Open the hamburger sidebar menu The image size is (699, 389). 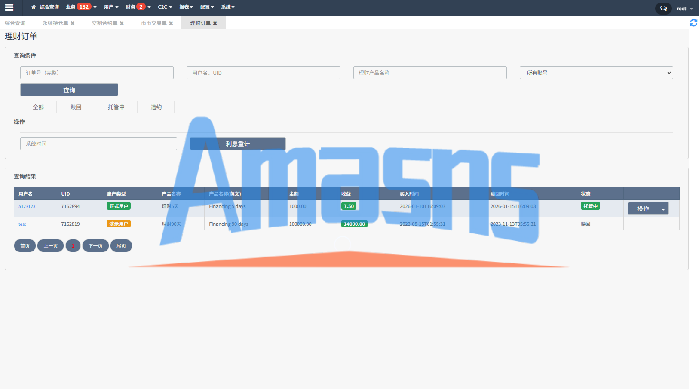tap(9, 7)
